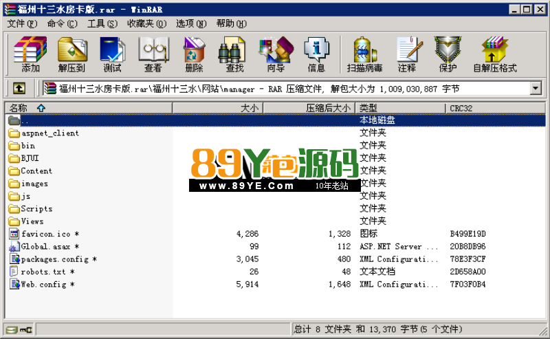Open the 命令(C) menu
Viewport: 550px width, 339px height.
(x=62, y=23)
